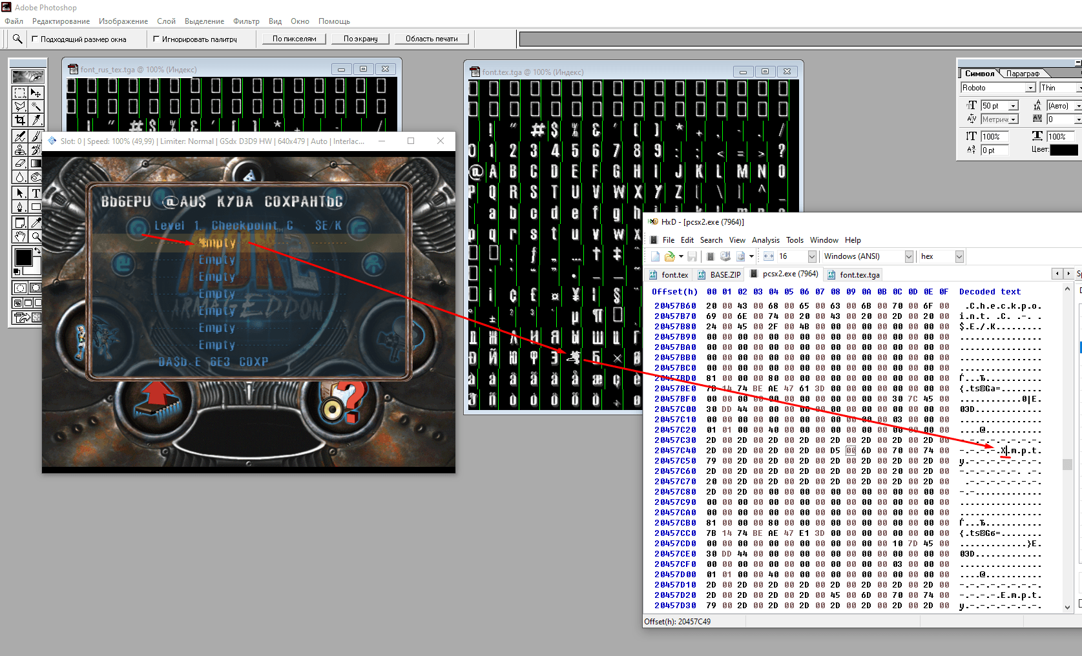1082x656 pixels.
Task: Click the HxD tab scroll right arrow
Action: click(1068, 274)
